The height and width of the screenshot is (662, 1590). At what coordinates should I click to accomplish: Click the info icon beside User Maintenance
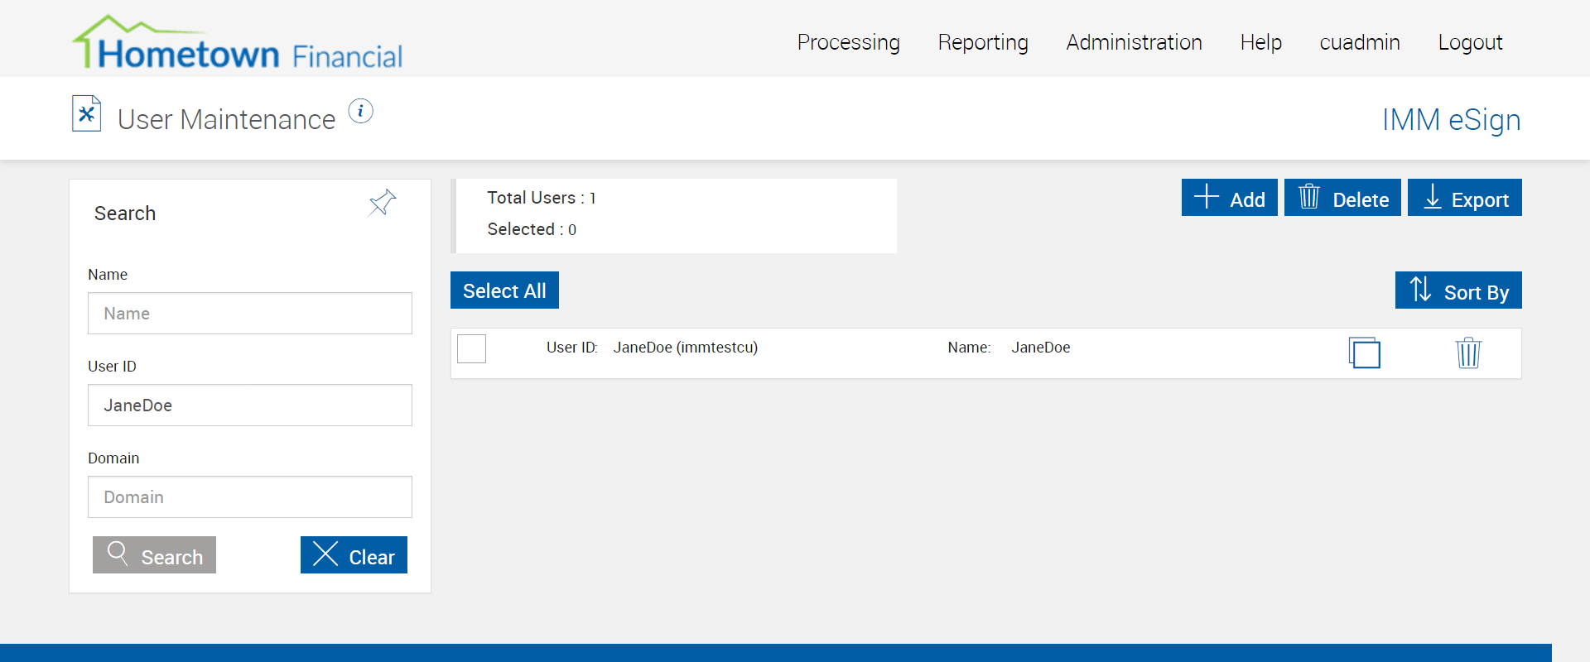pyautogui.click(x=360, y=111)
